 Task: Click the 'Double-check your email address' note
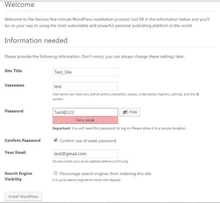pos(91,161)
